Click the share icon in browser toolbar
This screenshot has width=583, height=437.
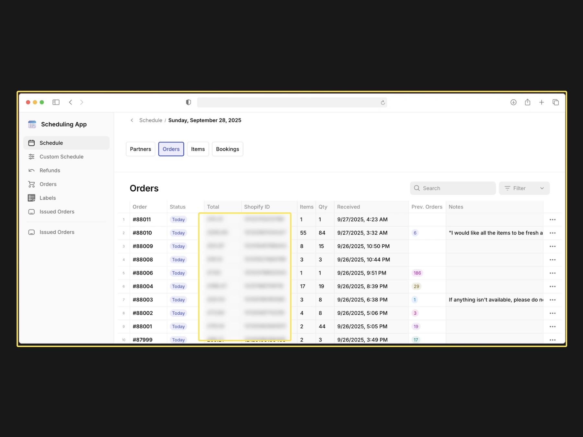point(528,102)
